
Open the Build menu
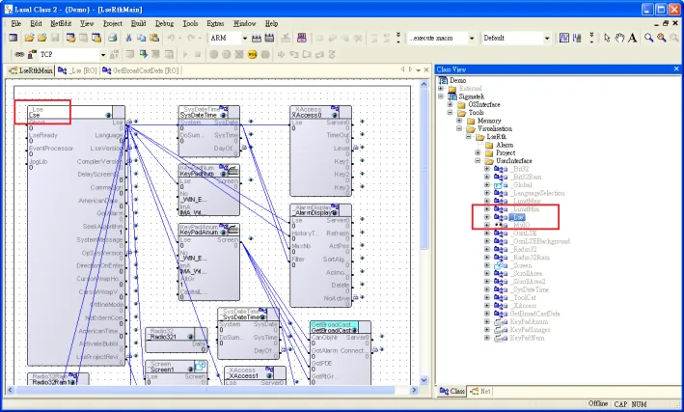[138, 23]
